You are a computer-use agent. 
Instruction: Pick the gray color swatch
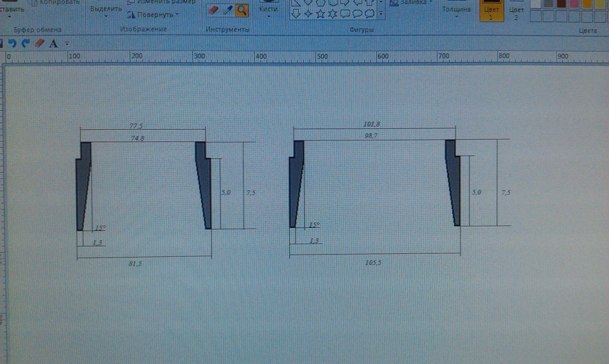click(548, 4)
